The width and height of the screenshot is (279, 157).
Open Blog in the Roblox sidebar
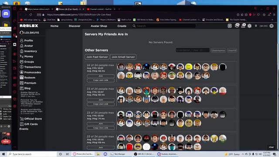point(25,88)
